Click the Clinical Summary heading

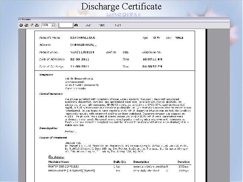click(51, 94)
